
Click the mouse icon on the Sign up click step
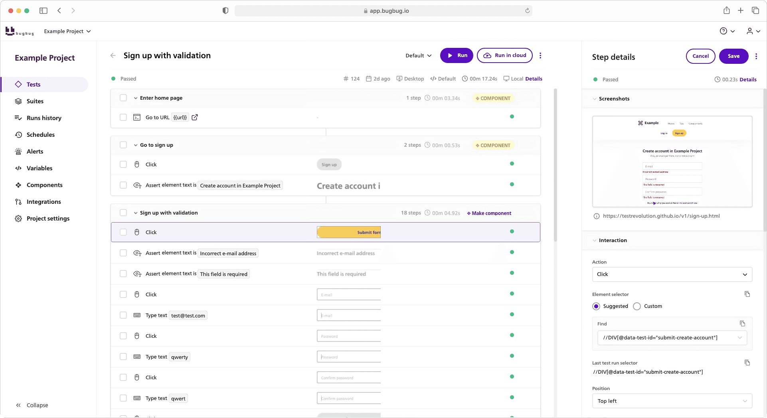pos(137,164)
